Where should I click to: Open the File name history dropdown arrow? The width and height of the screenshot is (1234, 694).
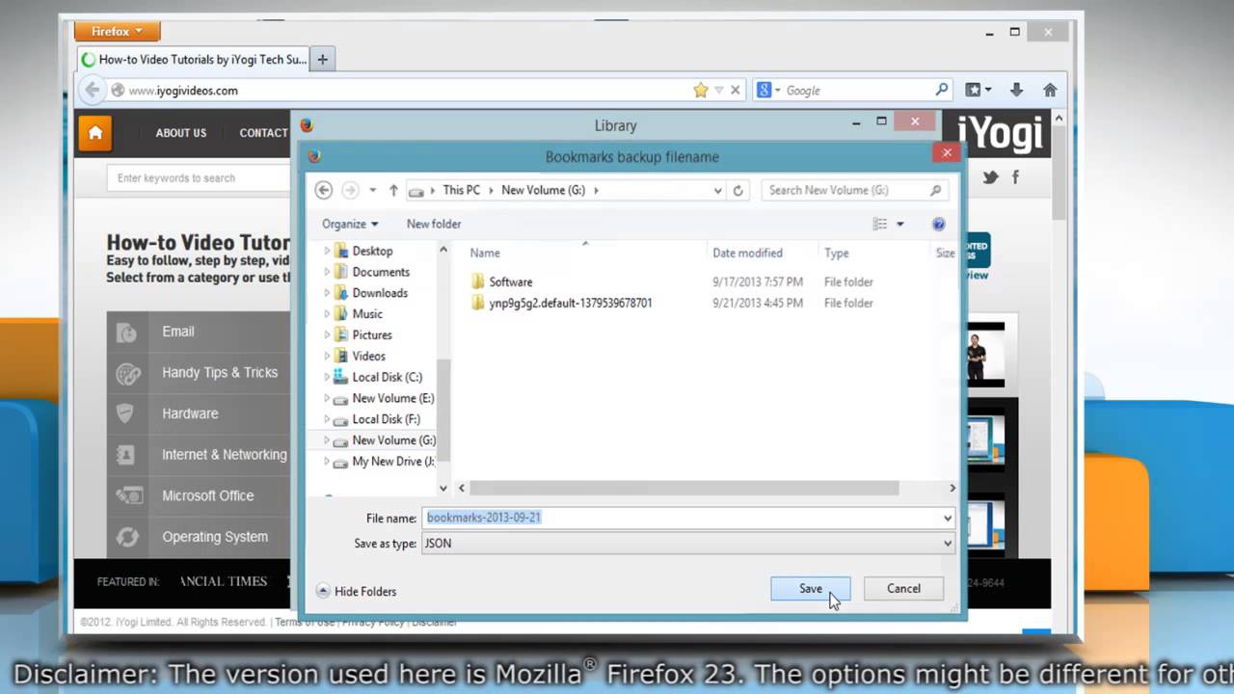948,518
